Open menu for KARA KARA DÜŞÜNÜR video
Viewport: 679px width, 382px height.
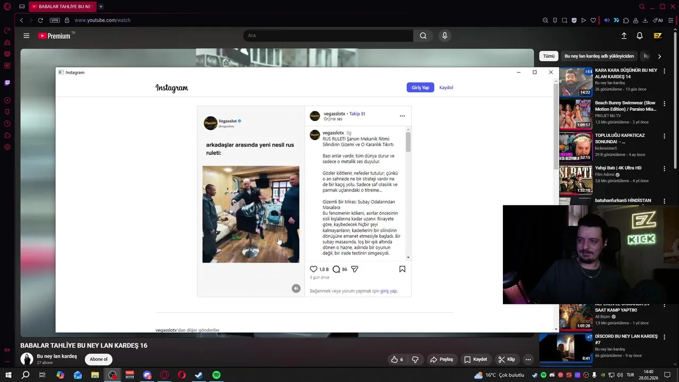664,71
